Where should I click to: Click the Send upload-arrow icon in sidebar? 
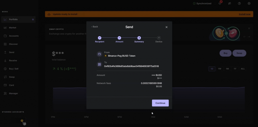pyautogui.click(x=5, y=52)
